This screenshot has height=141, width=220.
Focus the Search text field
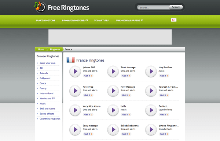[x=153, y=7]
